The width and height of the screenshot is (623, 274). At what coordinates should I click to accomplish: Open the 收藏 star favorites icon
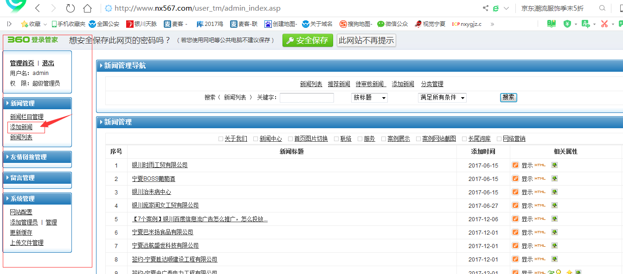coord(25,24)
